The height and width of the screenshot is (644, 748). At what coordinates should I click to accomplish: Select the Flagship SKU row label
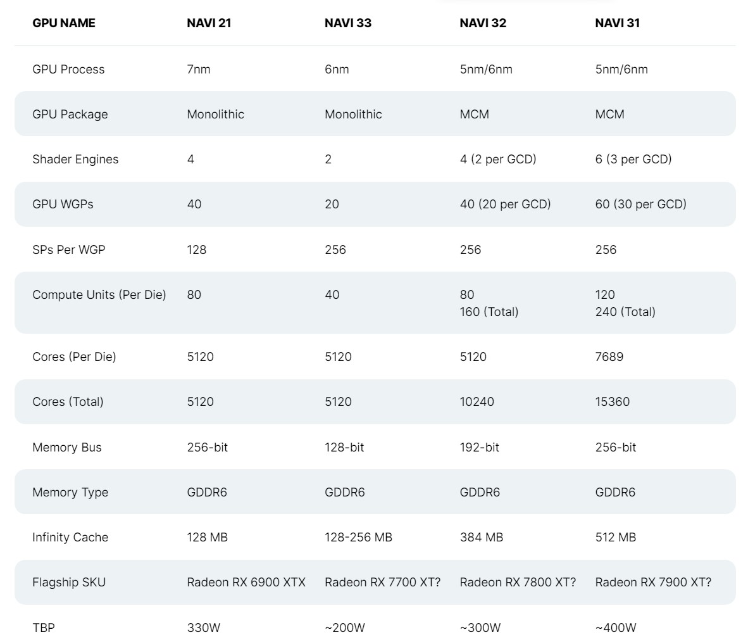(x=69, y=582)
